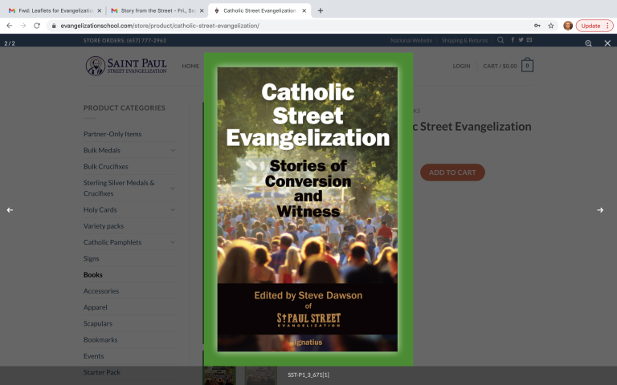Open Accessories category
The width and height of the screenshot is (617, 385).
(x=101, y=291)
